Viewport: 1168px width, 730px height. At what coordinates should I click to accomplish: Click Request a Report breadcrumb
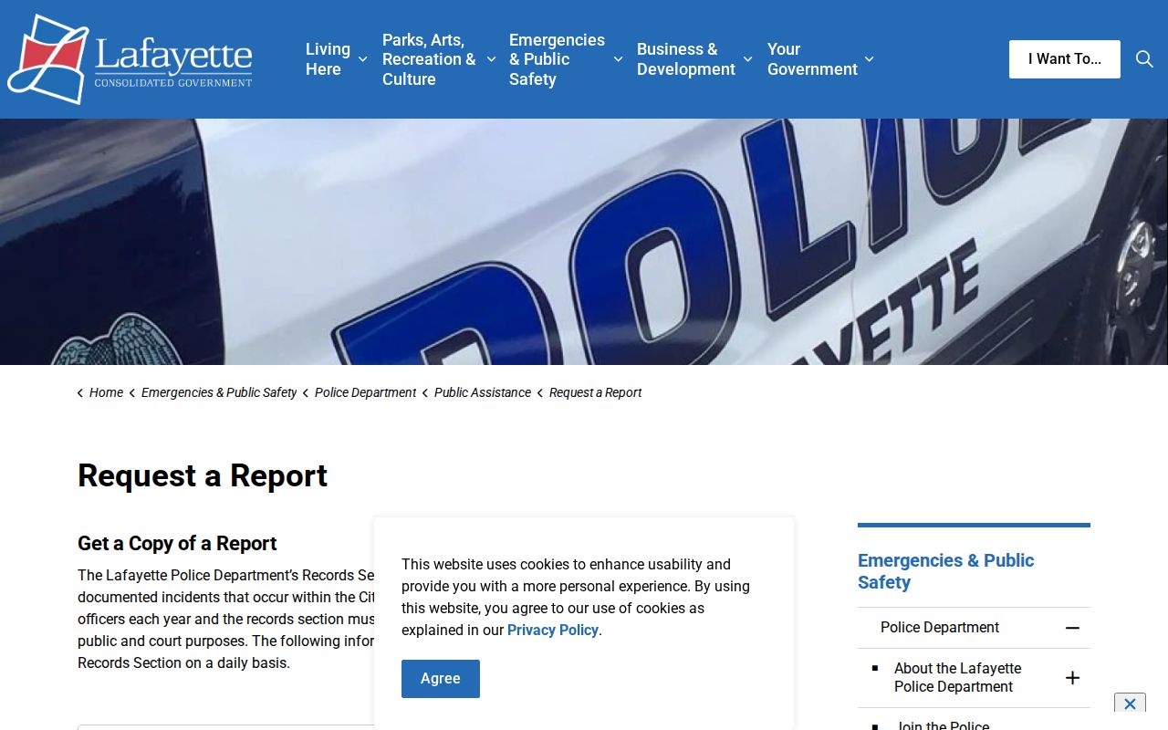595,392
